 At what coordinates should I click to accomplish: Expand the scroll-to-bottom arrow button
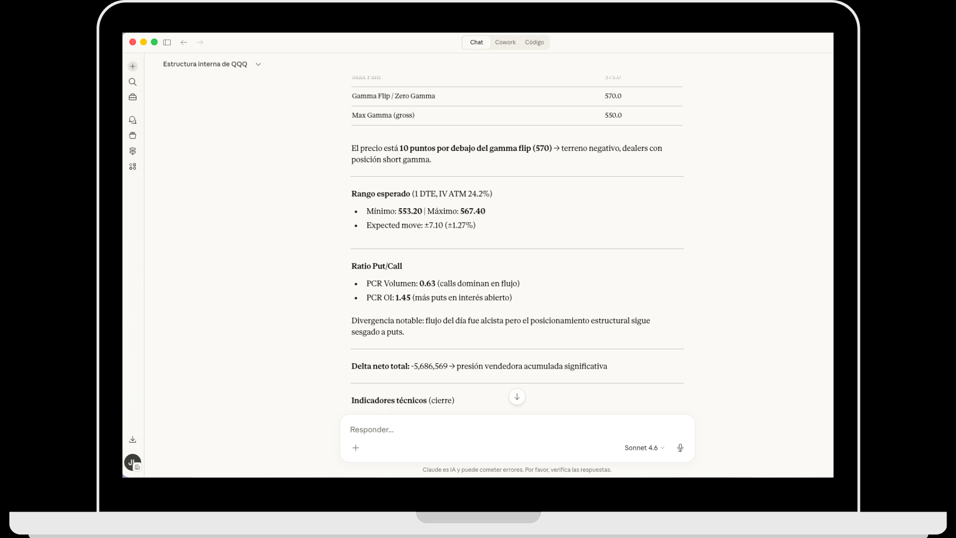(x=517, y=397)
